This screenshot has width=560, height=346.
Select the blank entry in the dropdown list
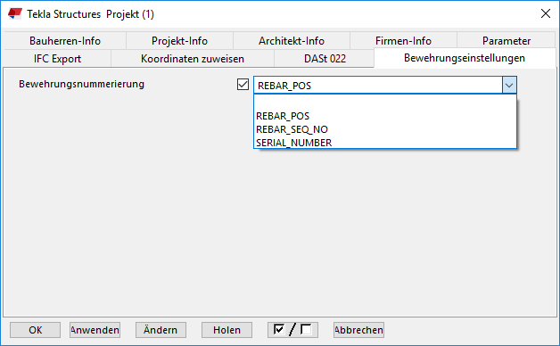(385, 103)
